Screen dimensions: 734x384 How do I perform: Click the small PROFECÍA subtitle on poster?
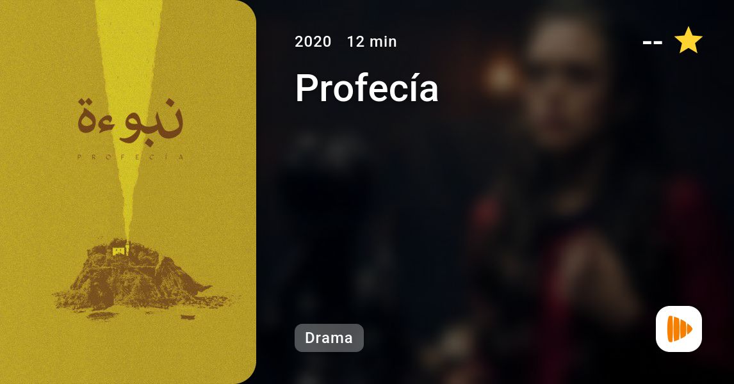point(131,157)
